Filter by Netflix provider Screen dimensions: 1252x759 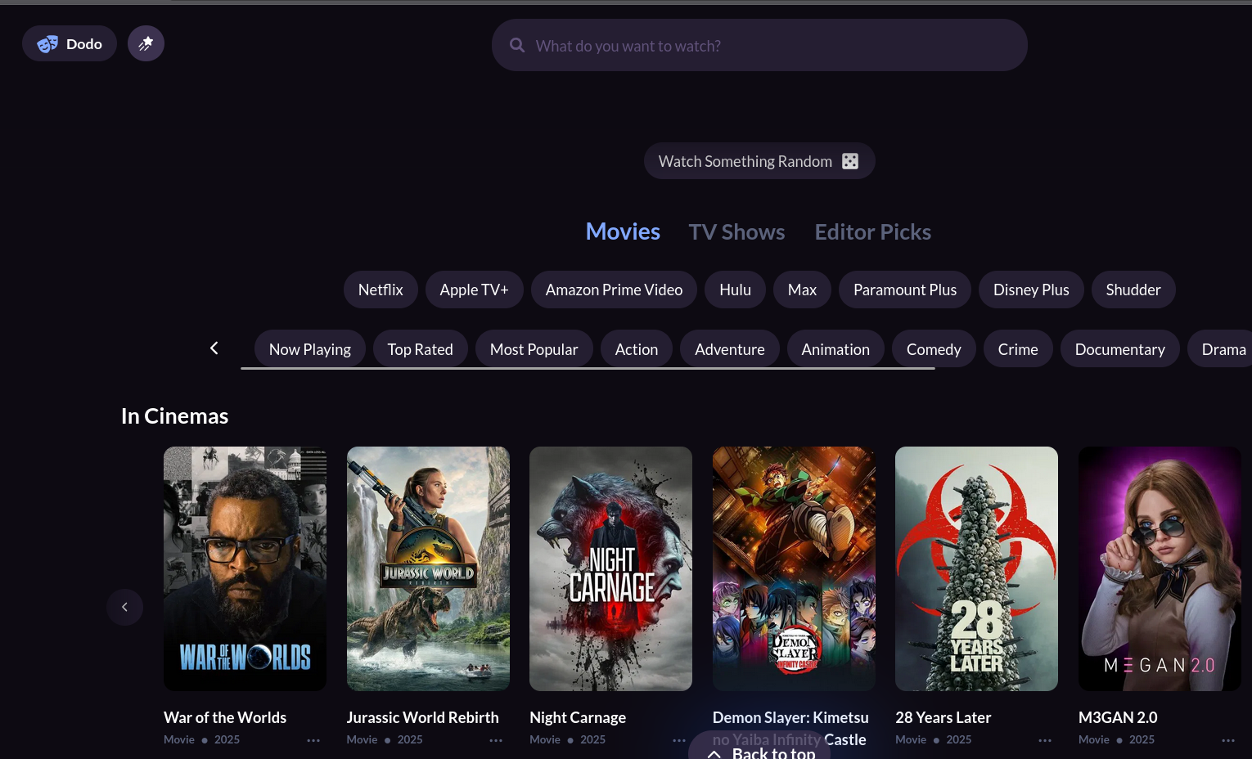pyautogui.click(x=381, y=290)
